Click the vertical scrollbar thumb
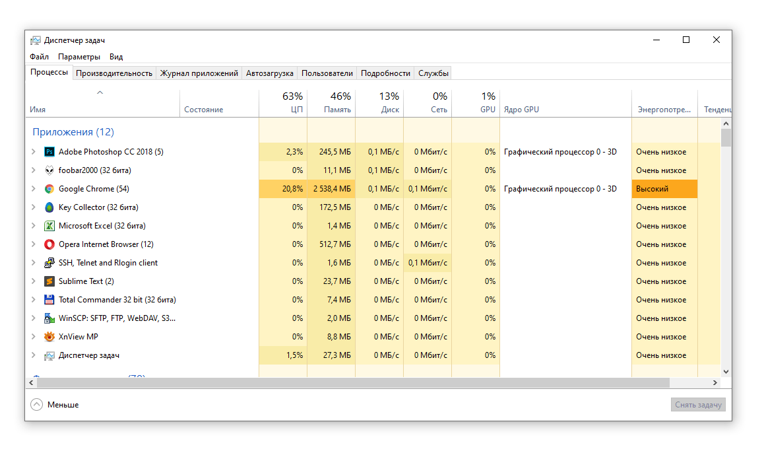Viewport: 764px width, 457px height. click(x=726, y=137)
